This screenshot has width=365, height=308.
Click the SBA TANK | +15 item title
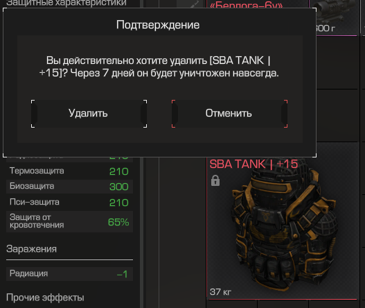click(x=253, y=164)
